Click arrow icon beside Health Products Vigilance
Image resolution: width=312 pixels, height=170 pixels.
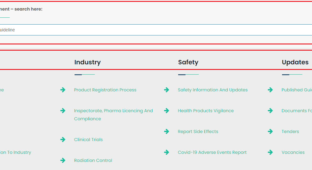tap(167, 111)
